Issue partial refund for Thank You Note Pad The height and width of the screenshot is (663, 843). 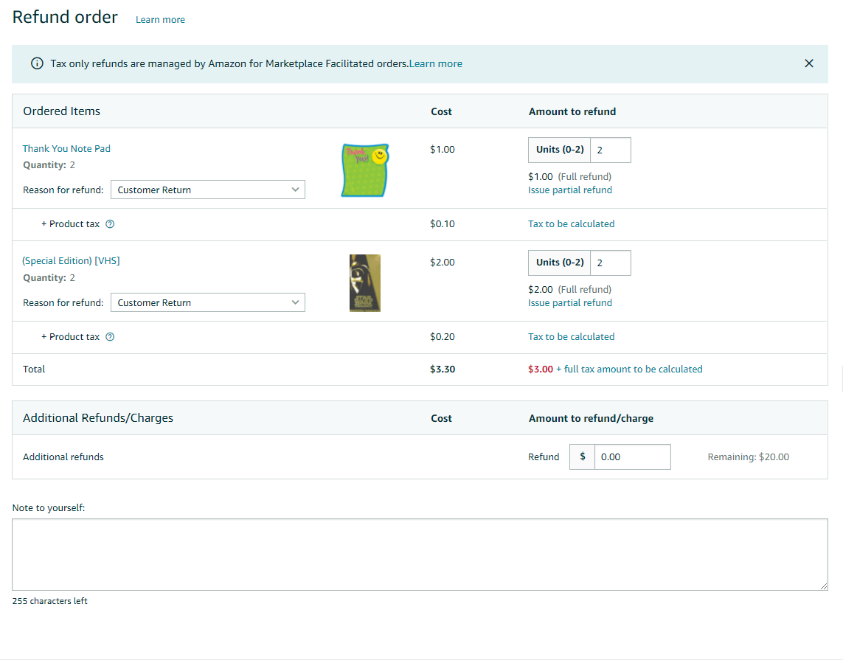coord(569,190)
